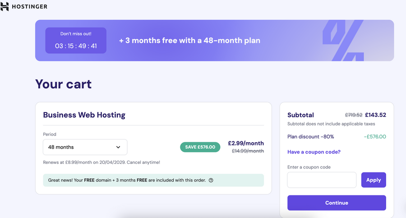Image resolution: width=406 pixels, height=218 pixels.
Task: Click the chevron arrow in Period selector
Action: pos(118,147)
